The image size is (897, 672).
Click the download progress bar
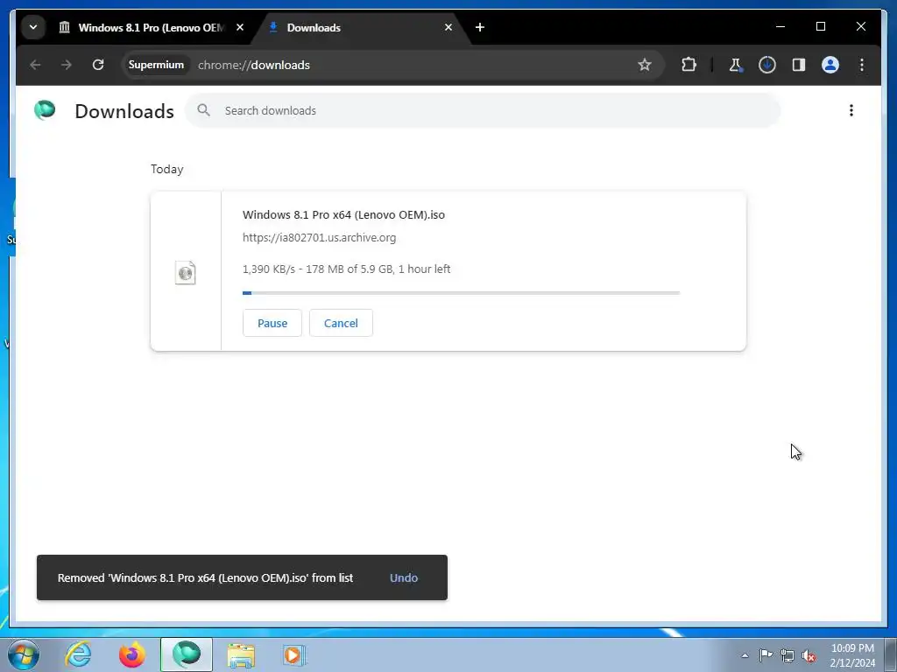coord(461,293)
